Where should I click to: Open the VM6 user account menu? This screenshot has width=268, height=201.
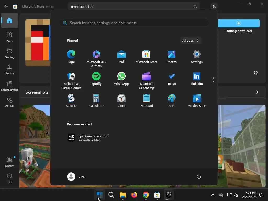(x=76, y=177)
